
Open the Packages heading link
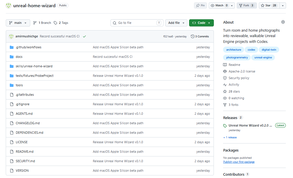pos(231,150)
